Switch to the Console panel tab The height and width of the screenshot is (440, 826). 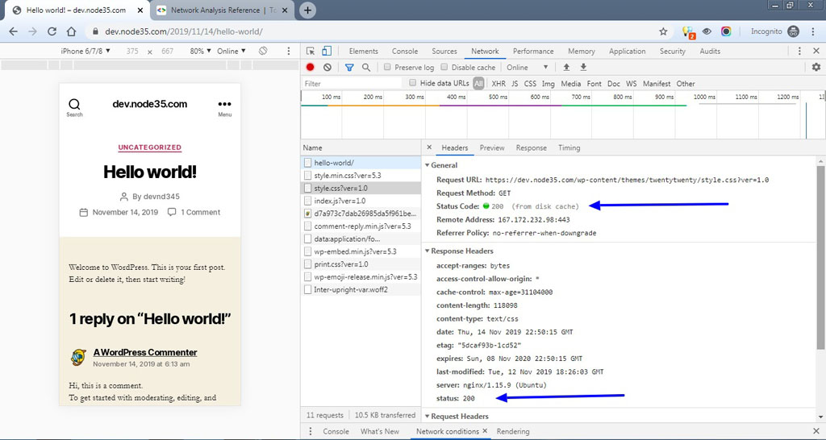point(405,51)
